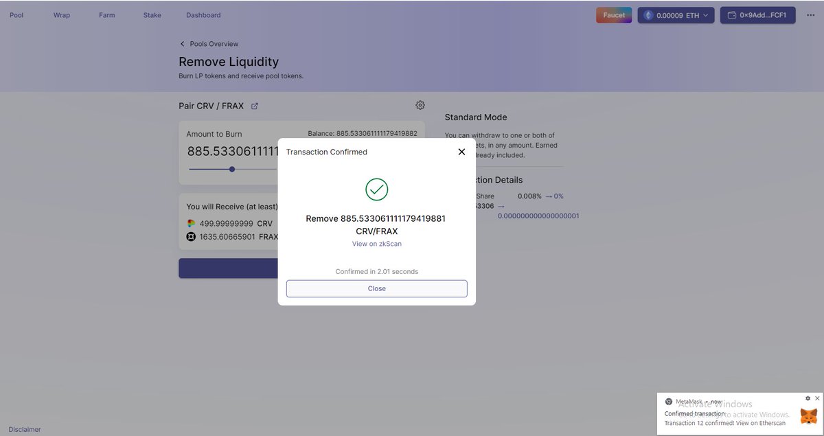
Task: Go to the Farm page
Action: [106, 15]
